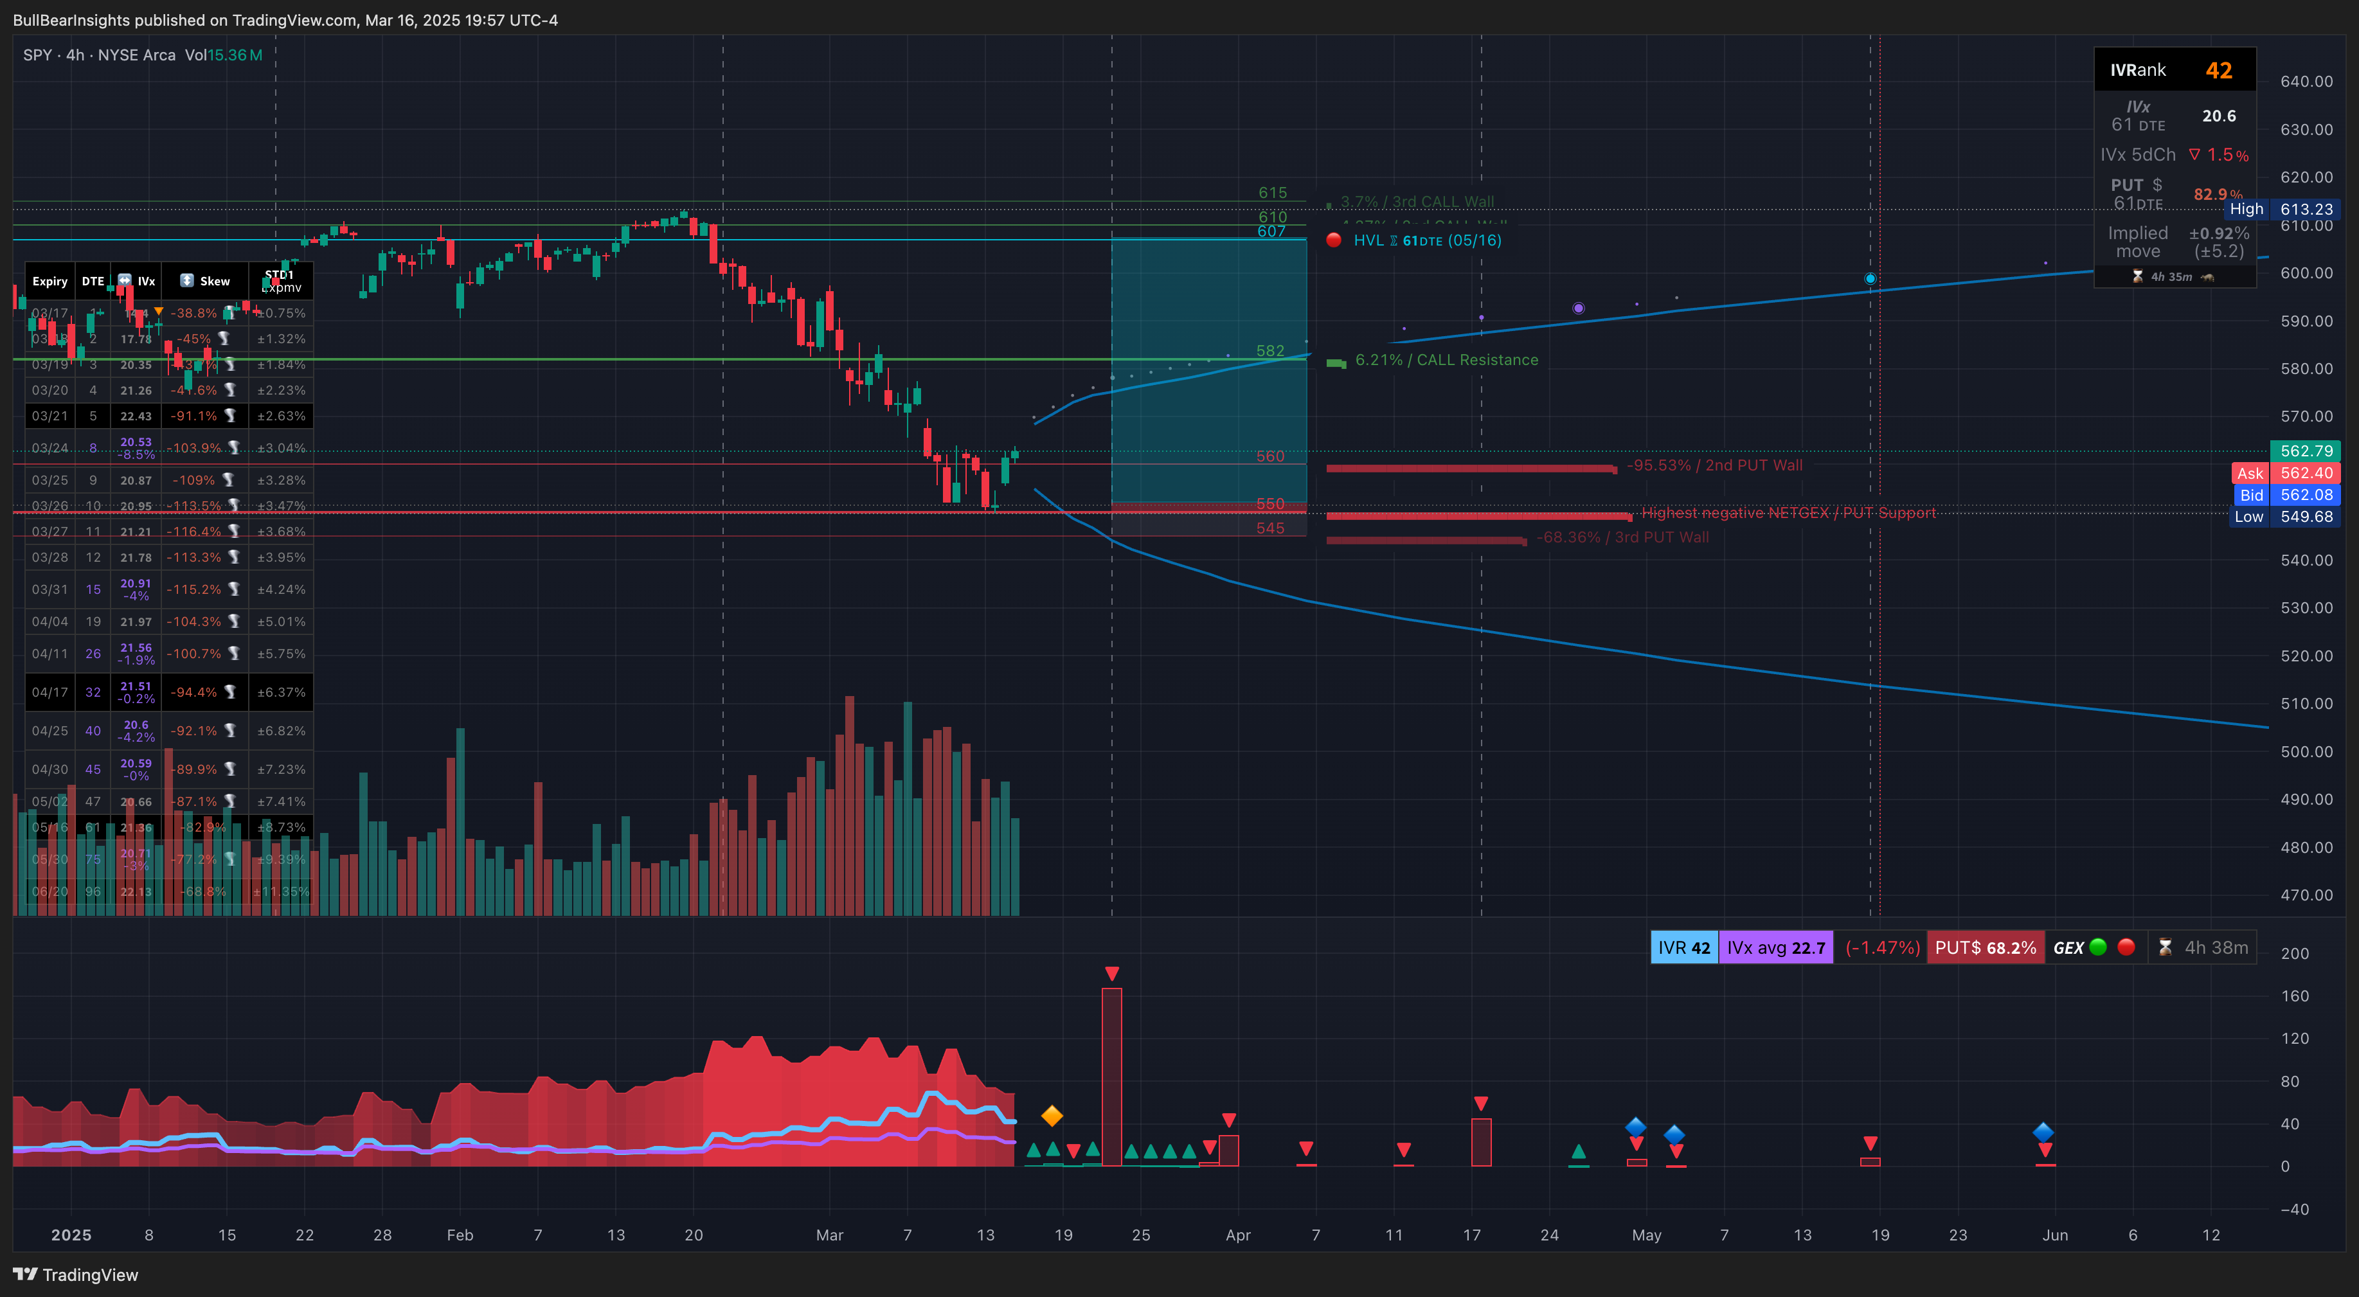Click the 'PUT$ 68.2%' red badge
The width and height of the screenshot is (2359, 1297).
click(x=1986, y=947)
